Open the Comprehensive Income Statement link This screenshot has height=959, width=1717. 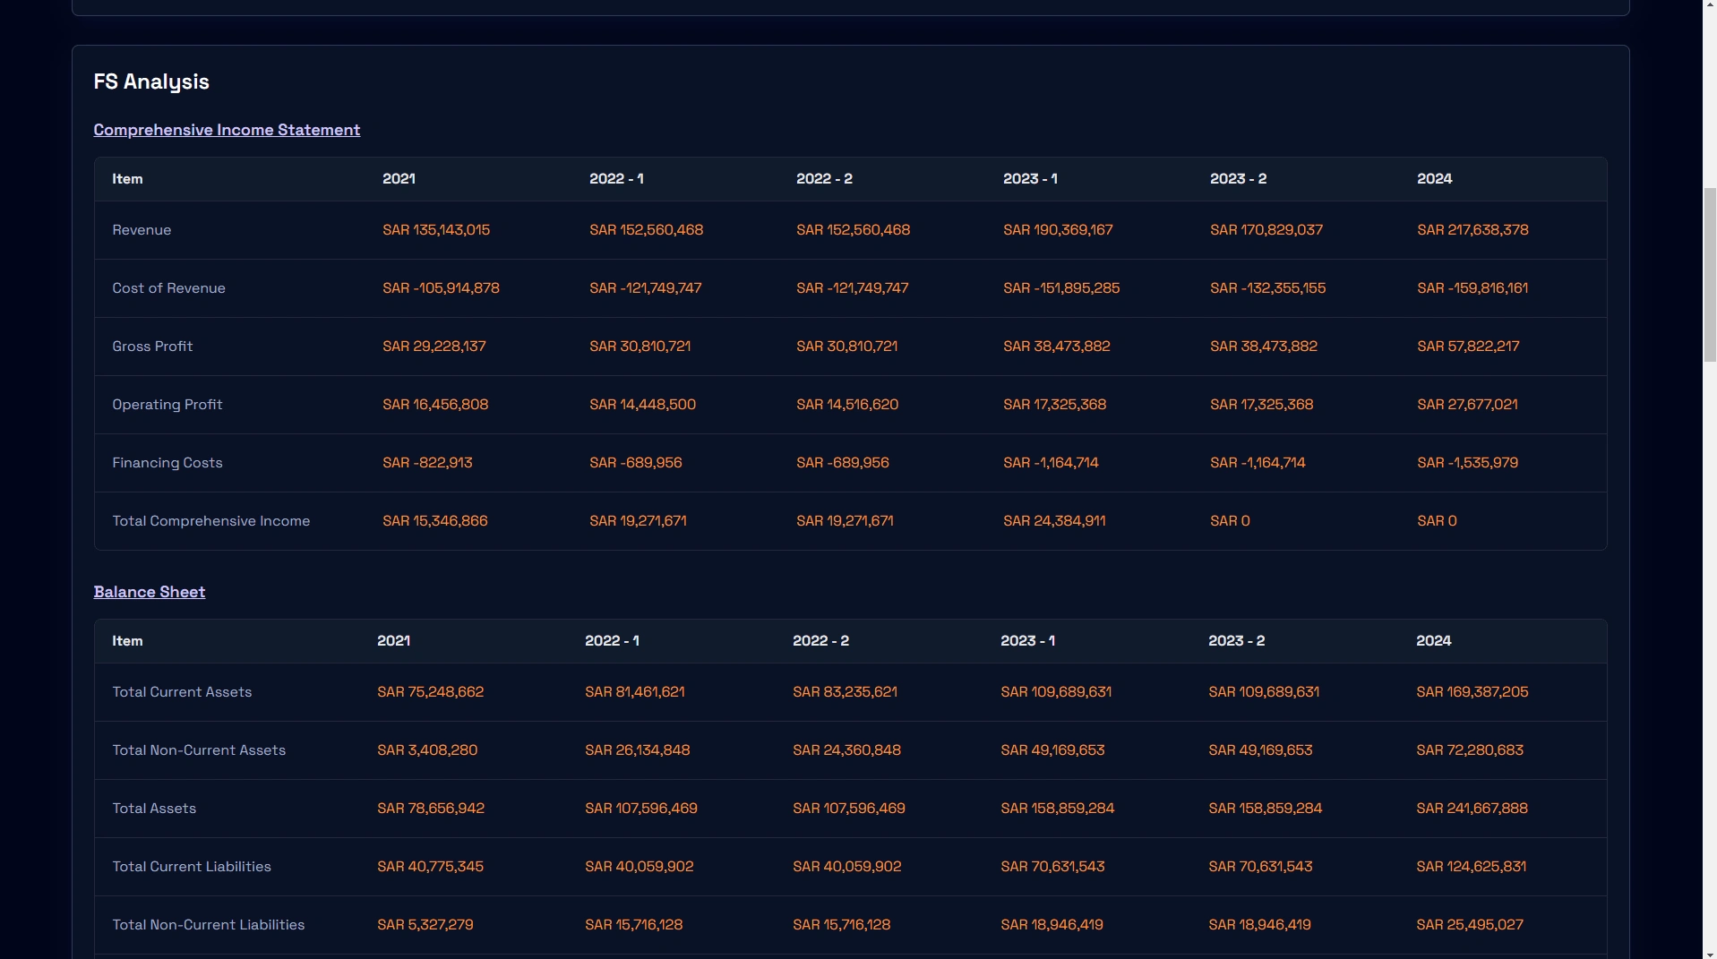(227, 130)
